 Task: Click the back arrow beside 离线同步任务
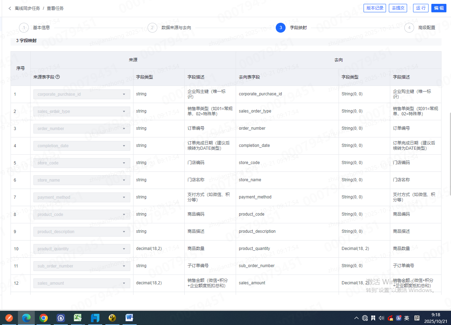(10, 8)
